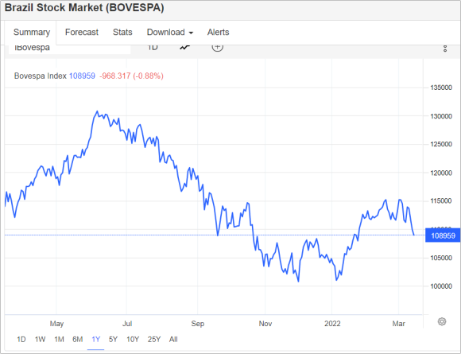Open the 1D interval selector in the toolbar
The height and width of the screenshot is (354, 461).
point(153,48)
